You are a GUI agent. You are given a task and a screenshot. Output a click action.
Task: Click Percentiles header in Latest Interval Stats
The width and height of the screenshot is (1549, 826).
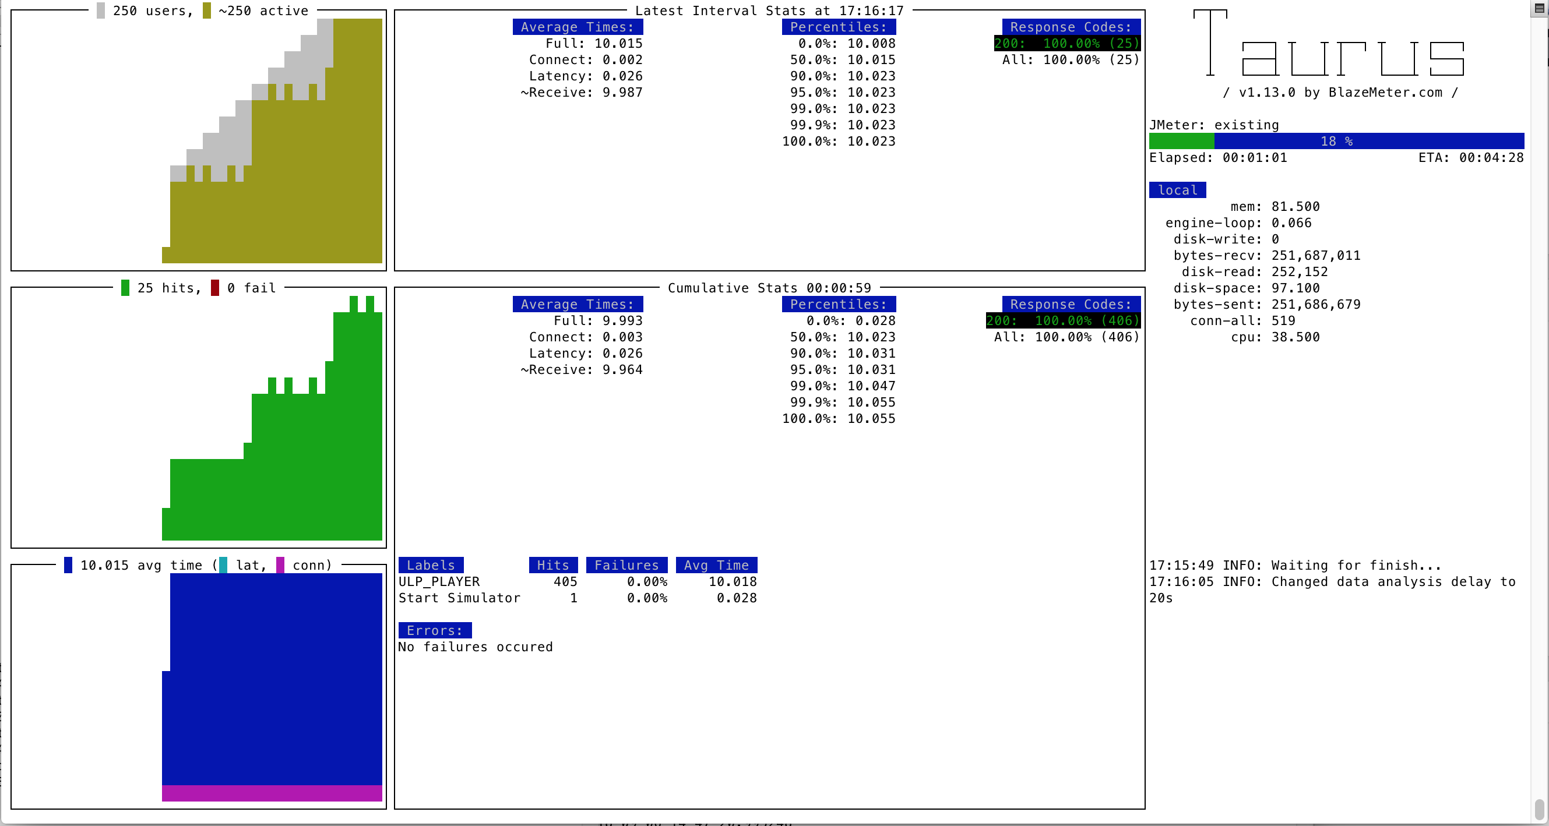point(838,27)
